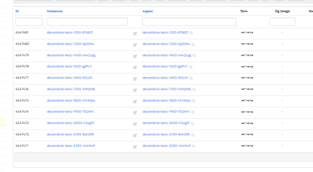Click the Адрес filter input box

[x=189, y=22]
